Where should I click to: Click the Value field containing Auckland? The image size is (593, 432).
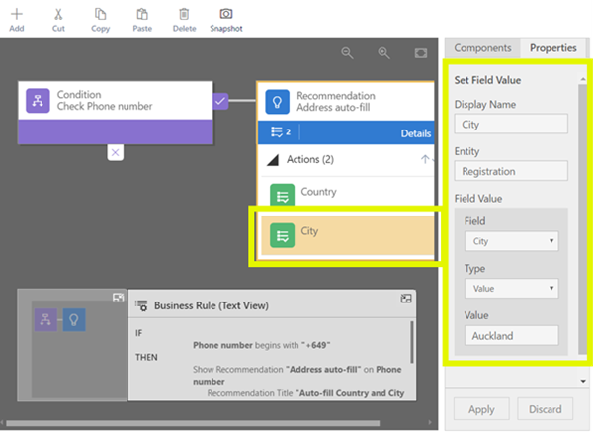[x=510, y=335]
